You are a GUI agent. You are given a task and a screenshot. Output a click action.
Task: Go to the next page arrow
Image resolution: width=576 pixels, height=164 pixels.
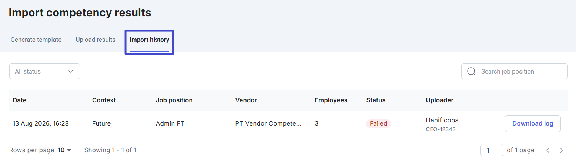click(562, 150)
